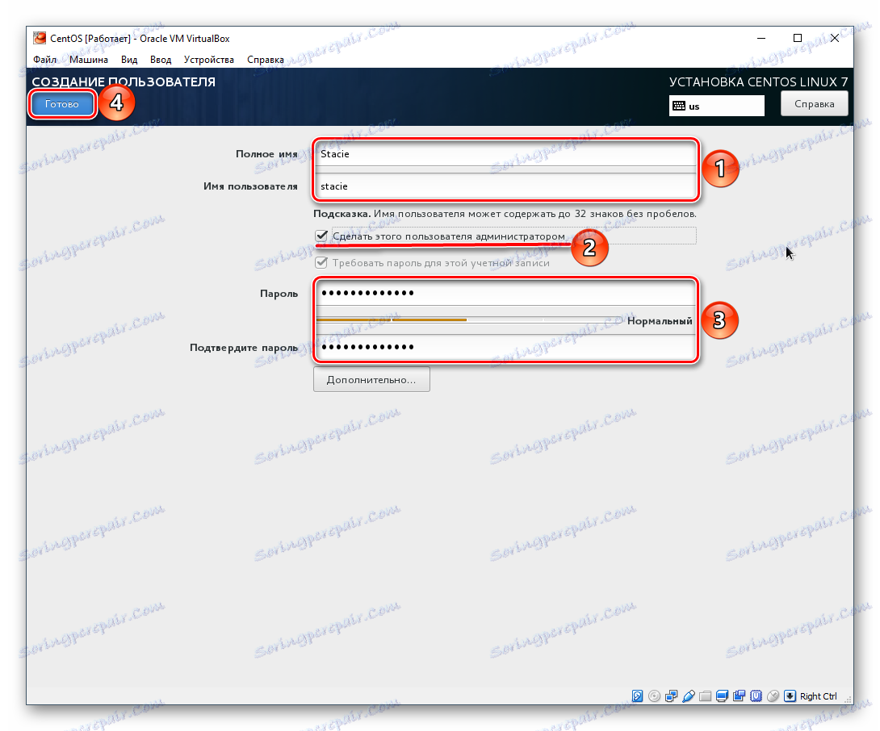
Task: Open the Файл menu
Action: (x=45, y=59)
